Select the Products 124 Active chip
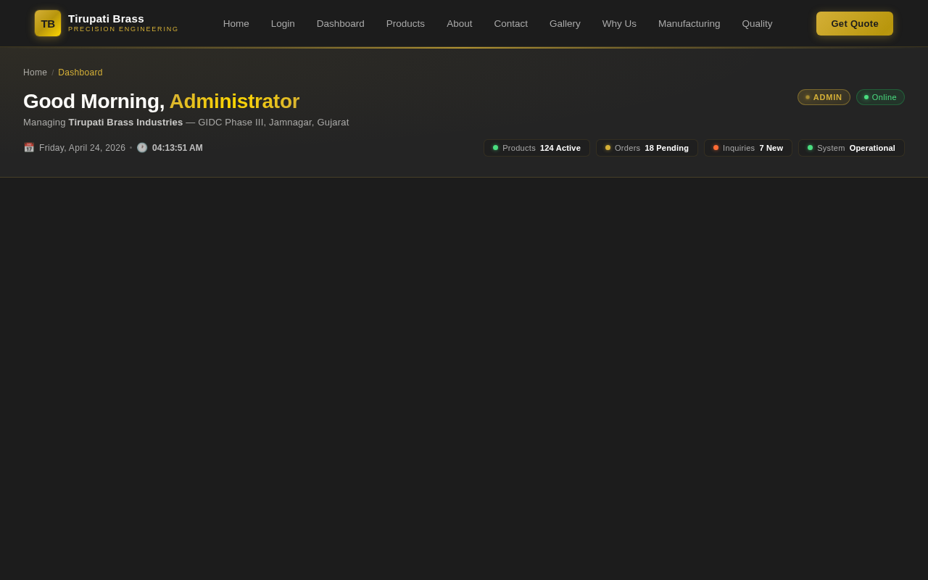 [536, 148]
